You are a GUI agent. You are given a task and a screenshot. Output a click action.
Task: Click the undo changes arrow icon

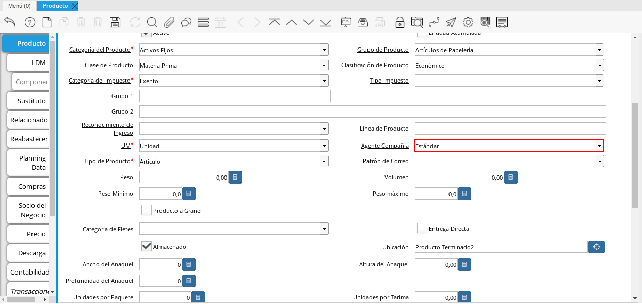coord(10,22)
